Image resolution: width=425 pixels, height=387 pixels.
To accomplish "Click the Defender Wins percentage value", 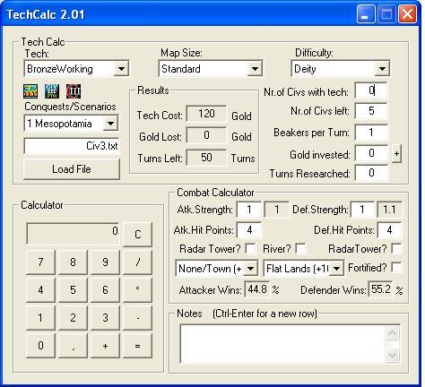I will (x=380, y=289).
